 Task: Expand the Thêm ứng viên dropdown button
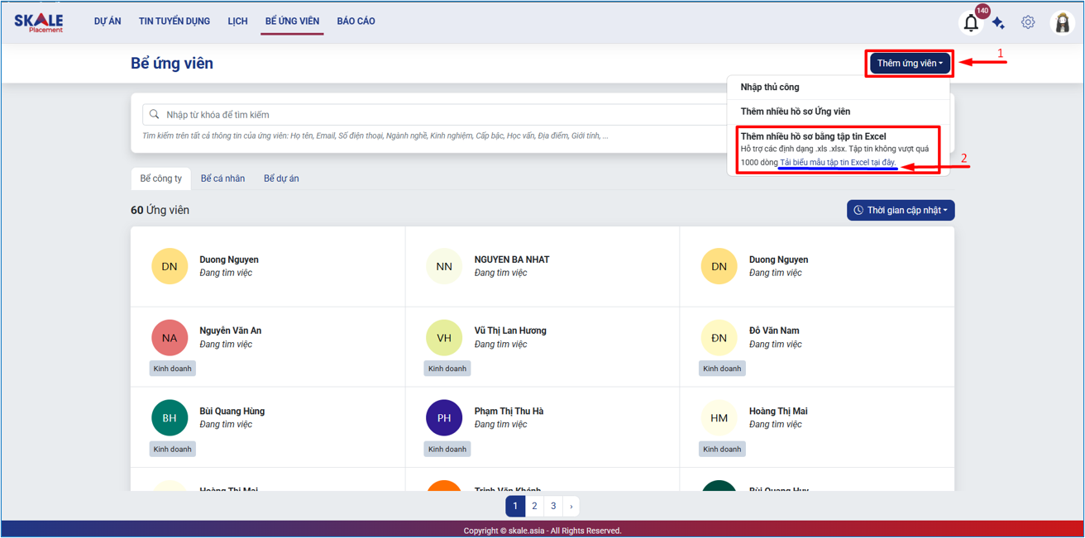click(909, 64)
